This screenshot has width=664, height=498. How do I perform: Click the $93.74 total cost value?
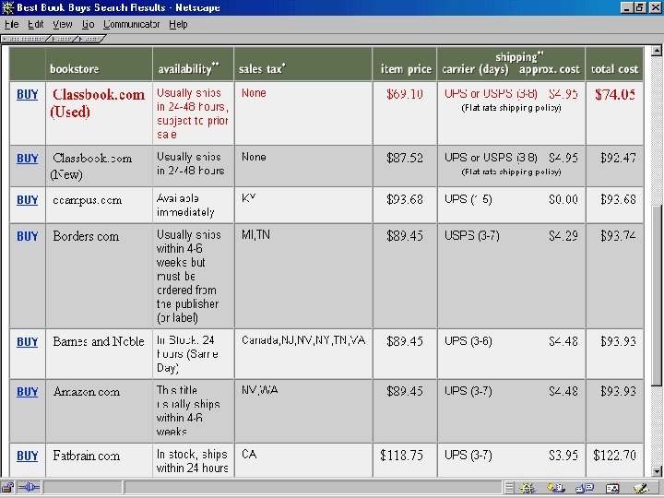(x=618, y=236)
